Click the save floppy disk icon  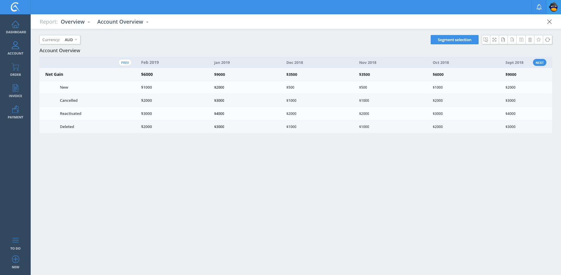(521, 40)
